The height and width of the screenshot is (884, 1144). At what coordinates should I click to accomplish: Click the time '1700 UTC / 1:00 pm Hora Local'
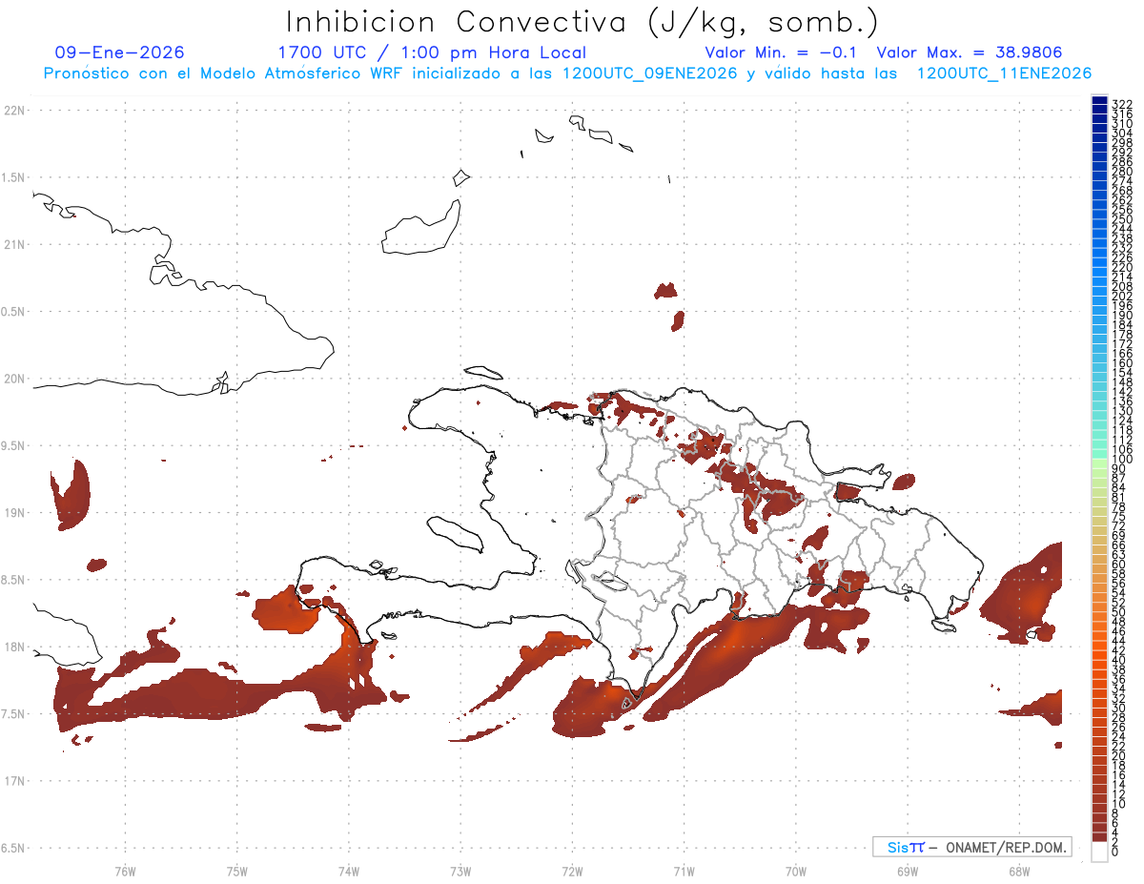[x=432, y=52]
